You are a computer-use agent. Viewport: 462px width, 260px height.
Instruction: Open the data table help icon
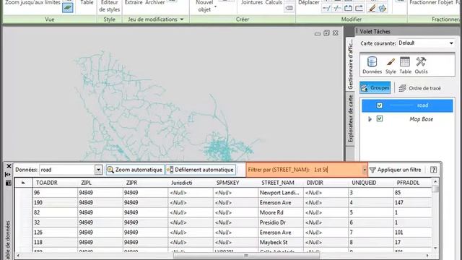coord(433,170)
